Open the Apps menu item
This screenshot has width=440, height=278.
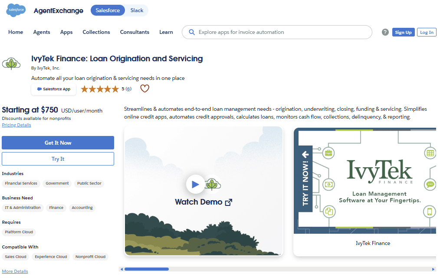66,32
